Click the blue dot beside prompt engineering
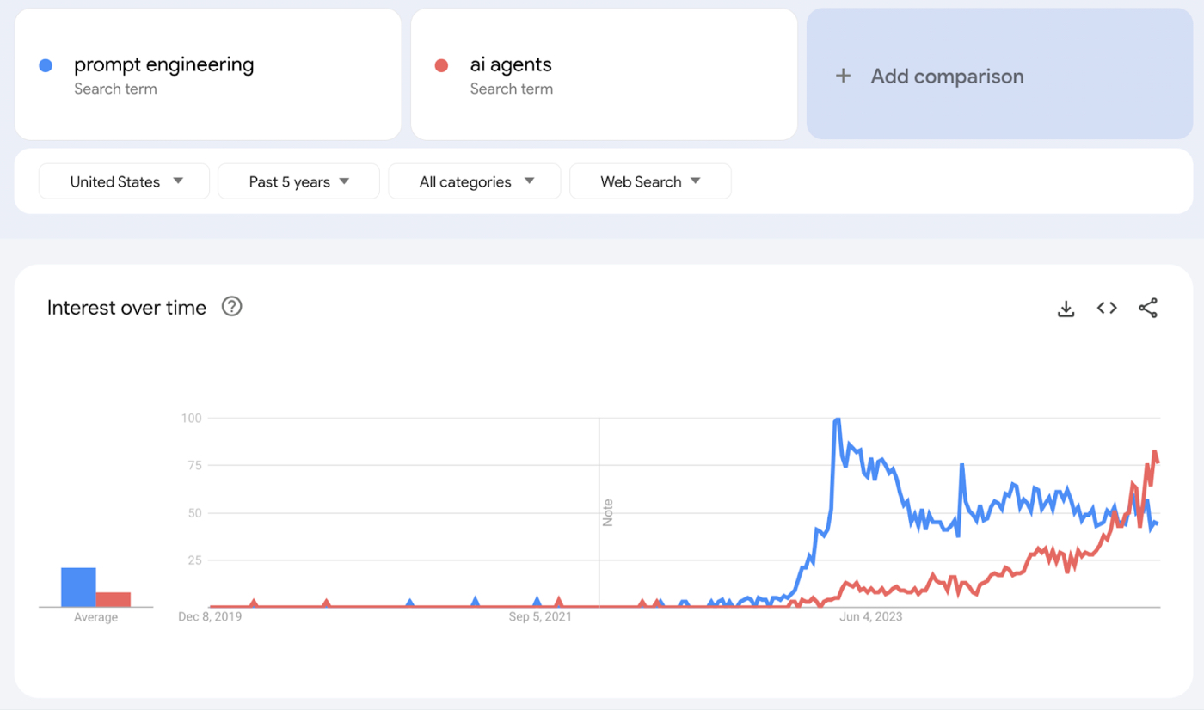Screen dimensions: 1204x710 pos(46,65)
